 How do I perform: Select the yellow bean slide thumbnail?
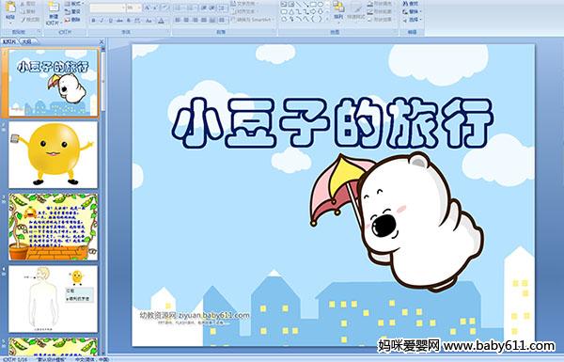point(54,154)
